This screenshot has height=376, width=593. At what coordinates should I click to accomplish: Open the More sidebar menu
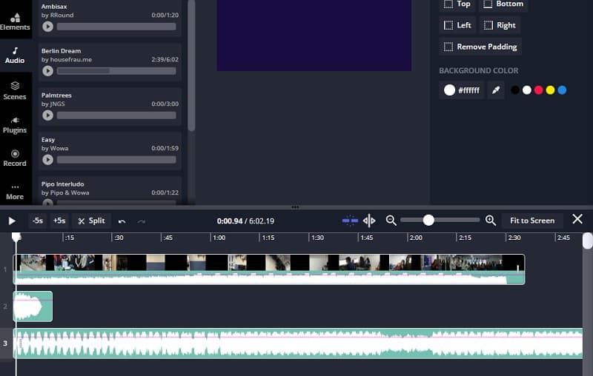[x=15, y=191]
